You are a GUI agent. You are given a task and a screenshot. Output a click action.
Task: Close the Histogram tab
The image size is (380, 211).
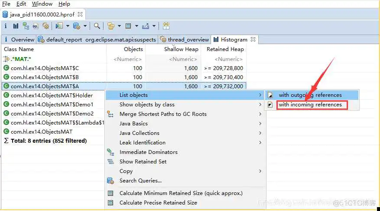click(x=253, y=39)
